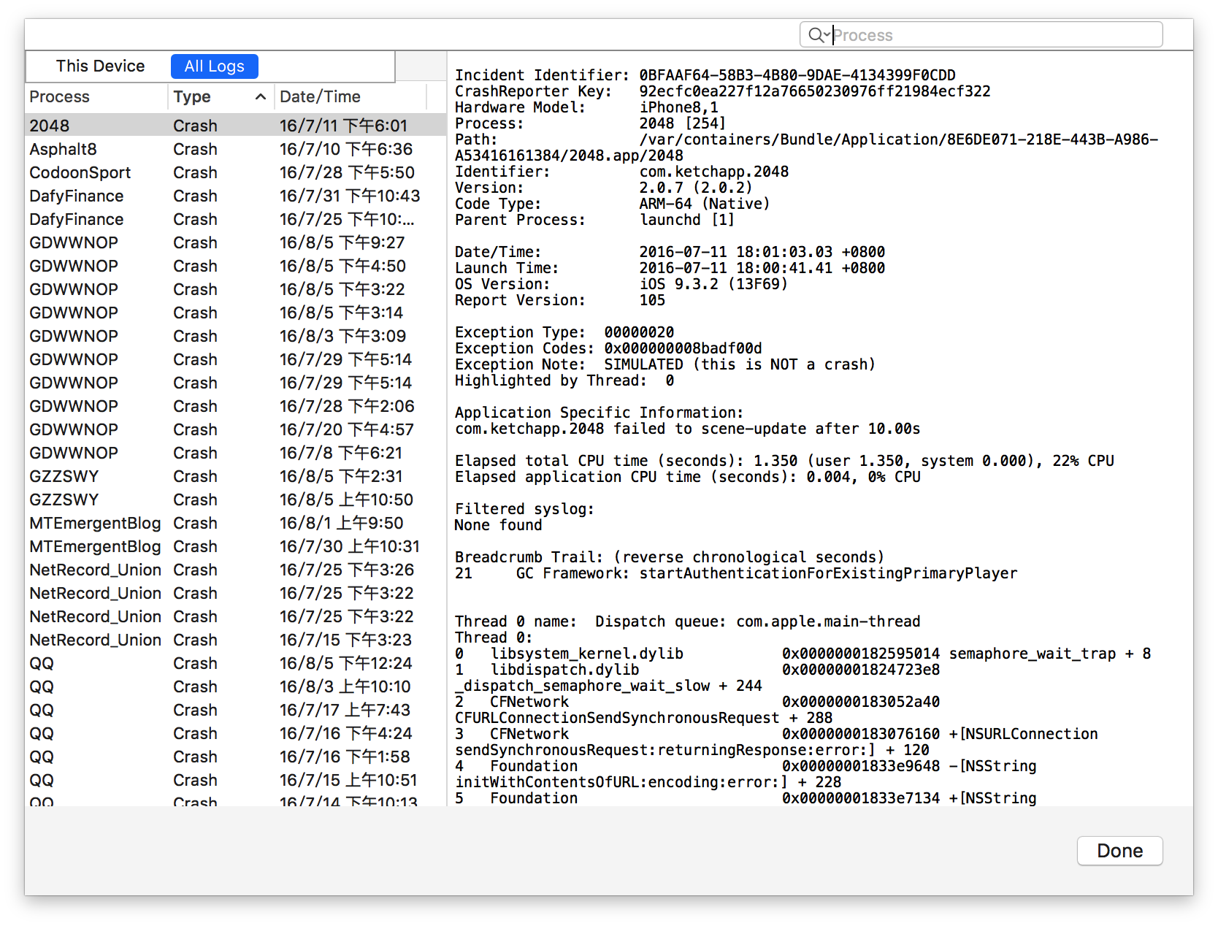The image size is (1218, 926).
Task: Select QQ log from 16/8/5 下午12:24
Action: coord(235,663)
